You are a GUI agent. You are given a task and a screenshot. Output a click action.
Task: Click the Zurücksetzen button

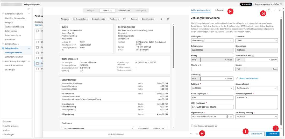click(x=257, y=134)
